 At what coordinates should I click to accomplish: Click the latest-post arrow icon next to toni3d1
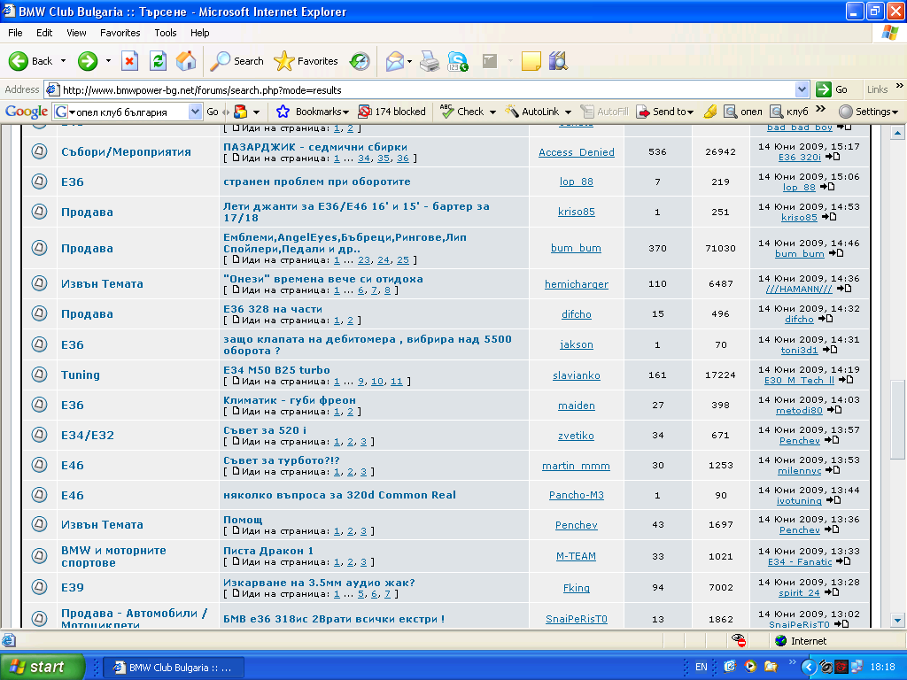830,350
